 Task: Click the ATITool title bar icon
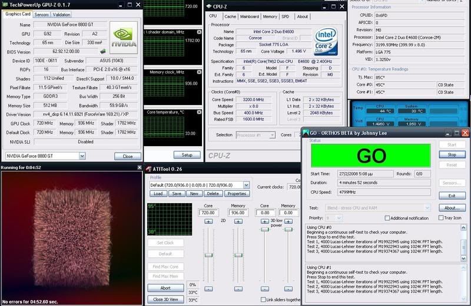coord(148,169)
